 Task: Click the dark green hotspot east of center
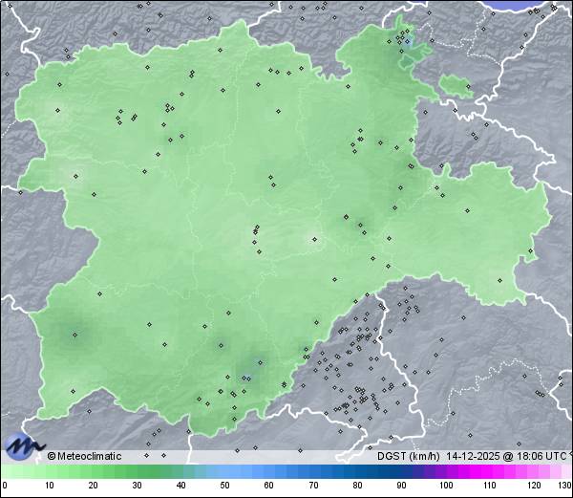[359, 225]
